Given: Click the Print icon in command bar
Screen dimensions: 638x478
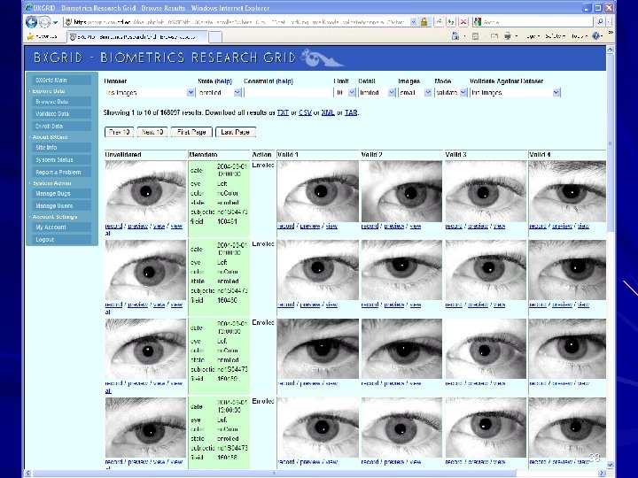Looking at the screenshot, I should click(508, 36).
